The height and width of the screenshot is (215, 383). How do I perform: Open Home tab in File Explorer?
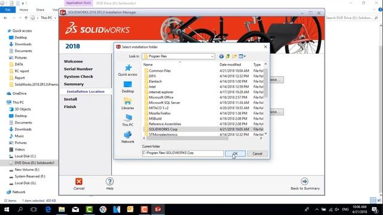click(24, 10)
